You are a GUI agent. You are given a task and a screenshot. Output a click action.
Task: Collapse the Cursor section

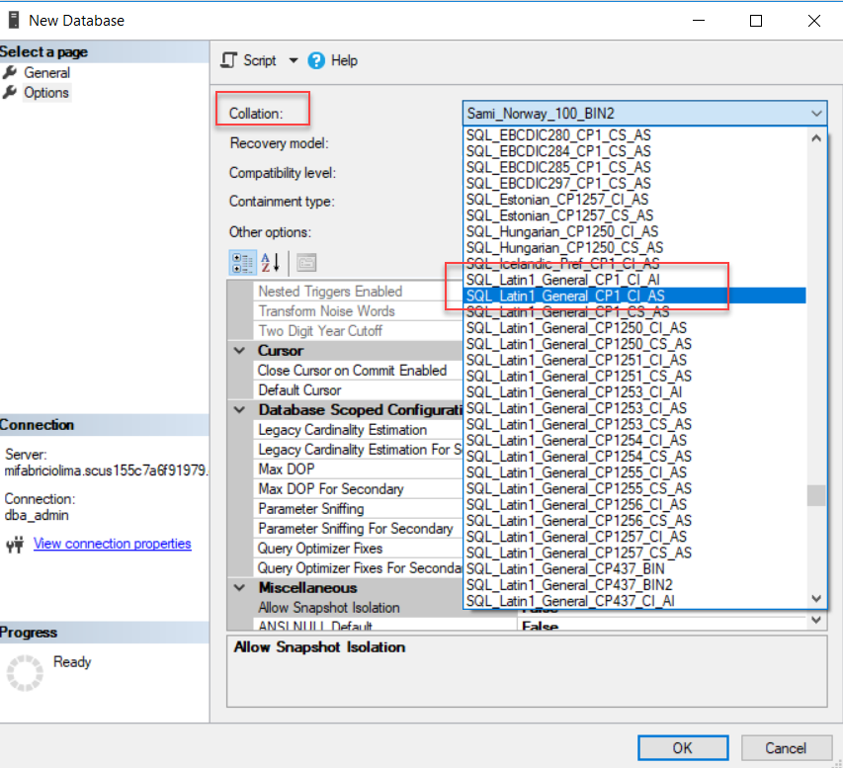(x=239, y=351)
